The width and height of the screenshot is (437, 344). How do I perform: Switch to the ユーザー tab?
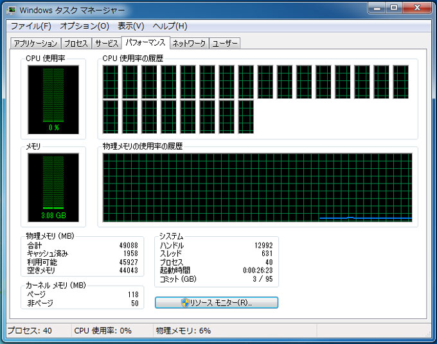pyautogui.click(x=225, y=44)
